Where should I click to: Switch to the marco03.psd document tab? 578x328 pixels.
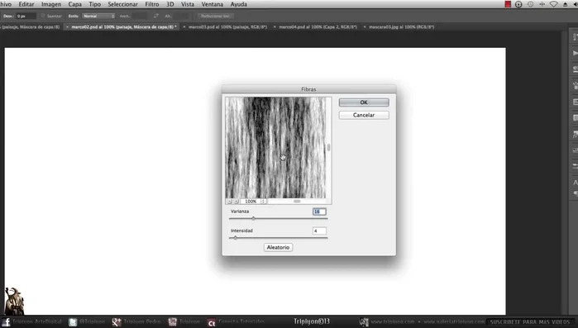tap(227, 27)
